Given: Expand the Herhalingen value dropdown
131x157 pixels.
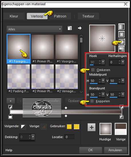Looking at the screenshot, I should 123,62.
